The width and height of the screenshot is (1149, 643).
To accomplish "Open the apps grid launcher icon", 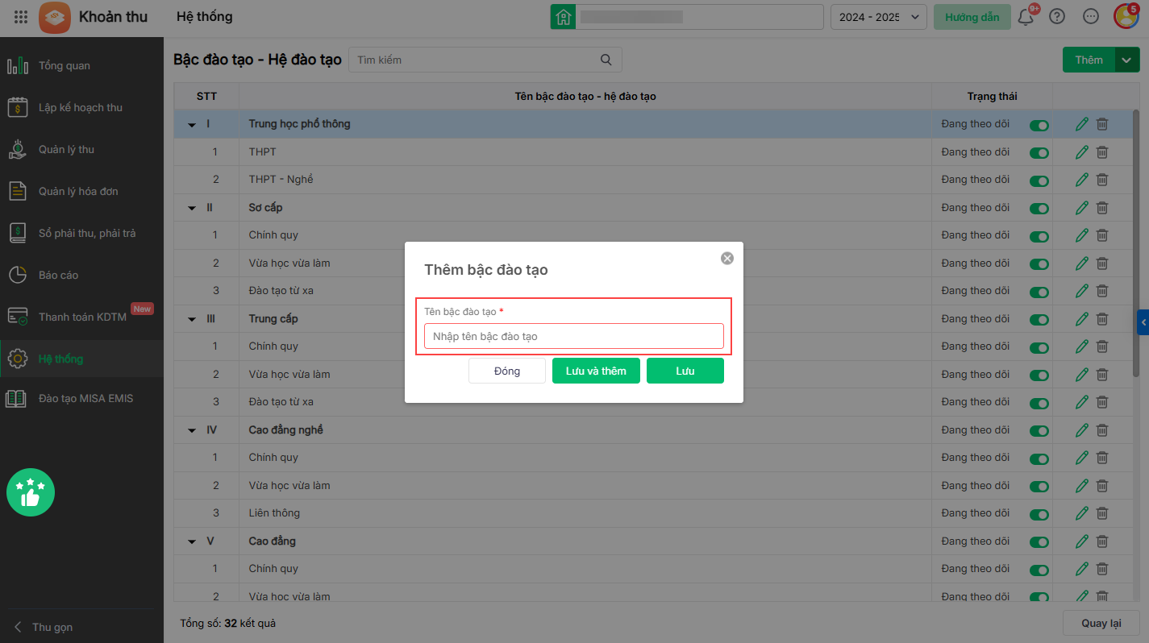I will pos(21,17).
